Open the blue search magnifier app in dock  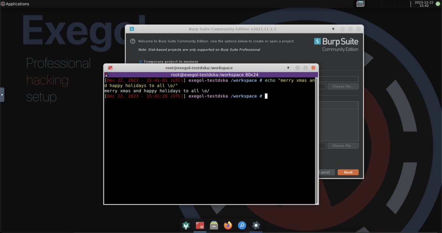(x=242, y=225)
